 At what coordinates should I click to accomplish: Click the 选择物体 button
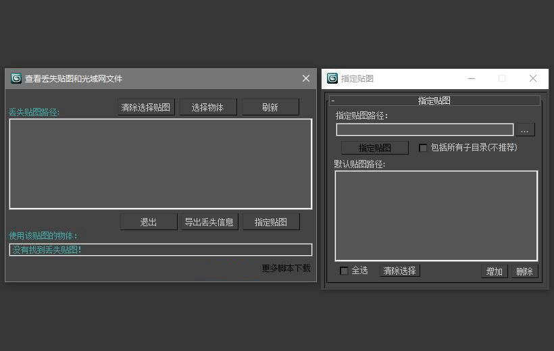coord(208,107)
